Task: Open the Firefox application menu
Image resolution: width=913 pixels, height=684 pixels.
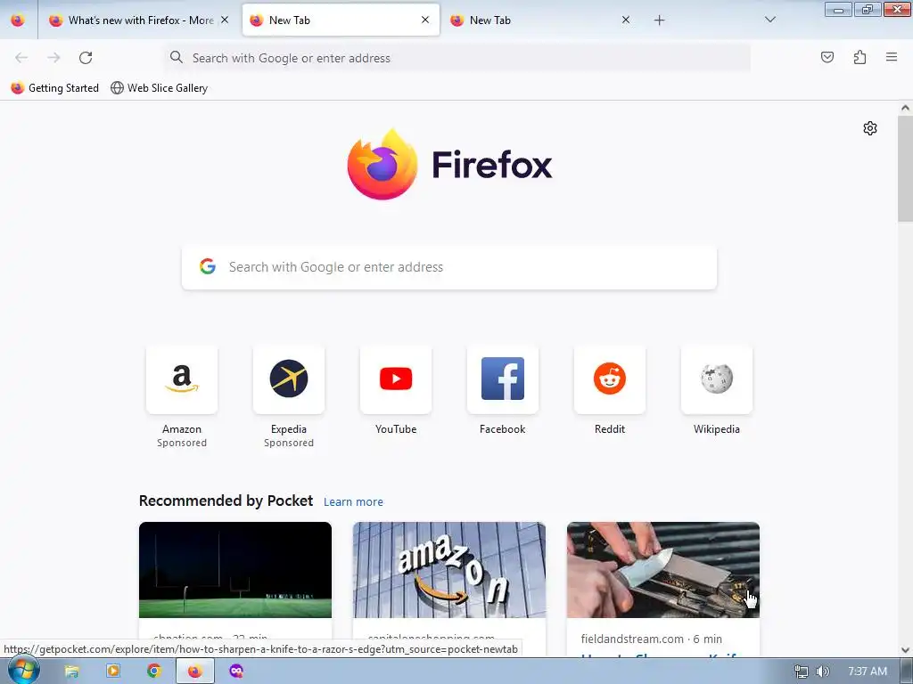Action: 892,57
